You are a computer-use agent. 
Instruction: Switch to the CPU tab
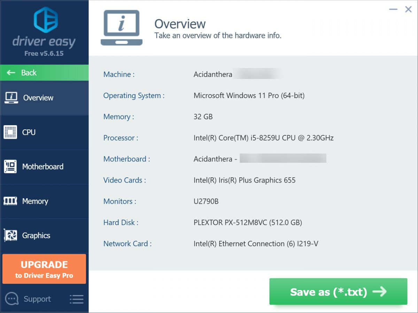tap(45, 132)
